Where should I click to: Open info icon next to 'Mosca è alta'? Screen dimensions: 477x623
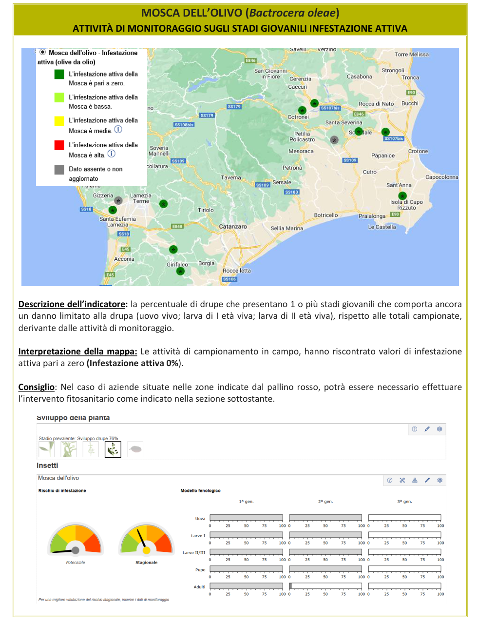[112, 154]
